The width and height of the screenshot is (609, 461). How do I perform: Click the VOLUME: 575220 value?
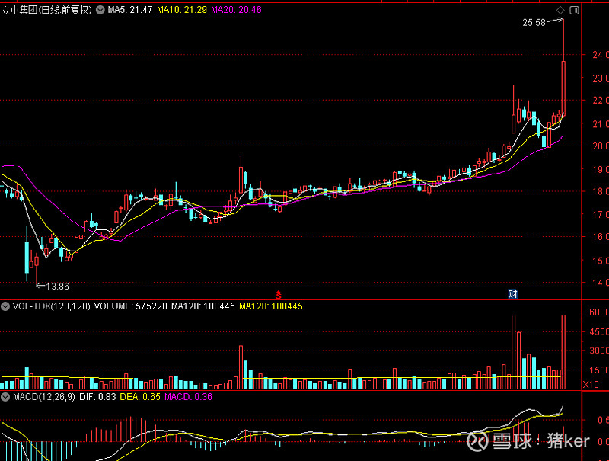[x=130, y=306]
